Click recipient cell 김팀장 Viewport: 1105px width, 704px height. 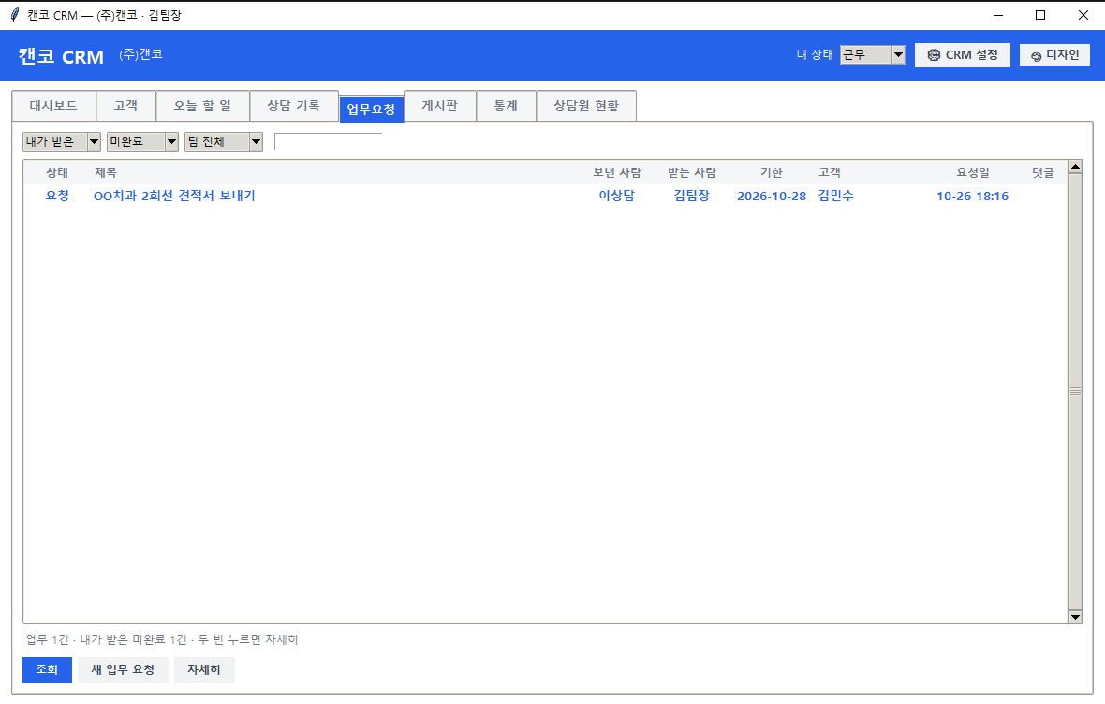tap(691, 196)
